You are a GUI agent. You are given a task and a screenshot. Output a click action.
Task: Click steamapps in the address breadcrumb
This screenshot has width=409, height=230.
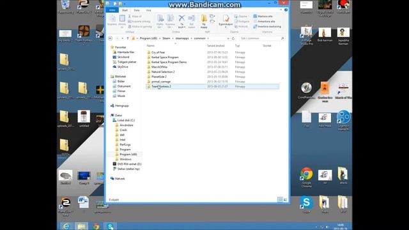pyautogui.click(x=182, y=38)
